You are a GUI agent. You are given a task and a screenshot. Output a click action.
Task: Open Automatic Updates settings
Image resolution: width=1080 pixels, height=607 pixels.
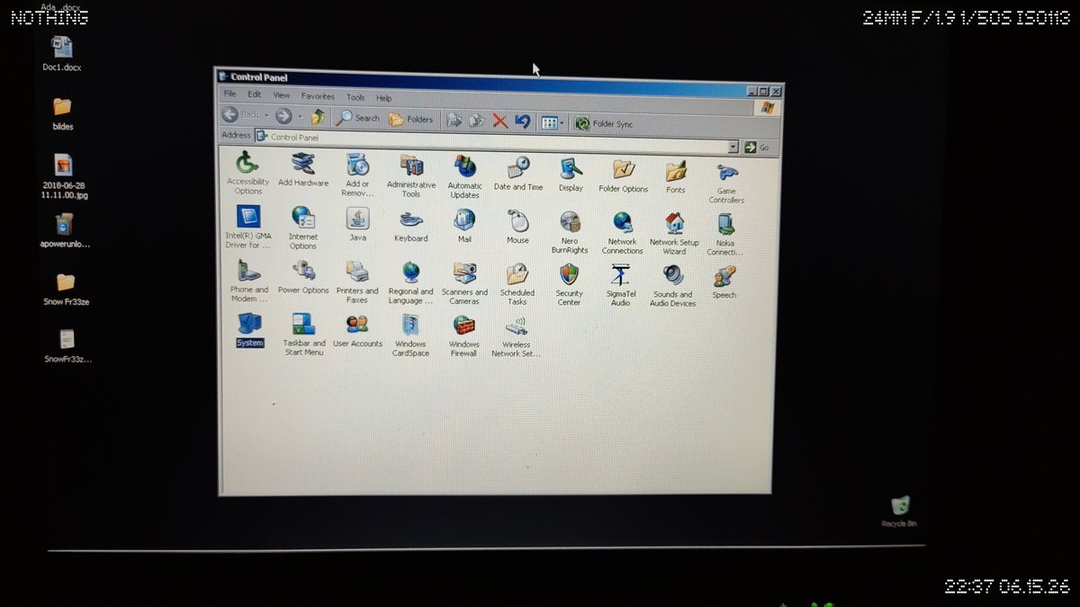click(464, 177)
